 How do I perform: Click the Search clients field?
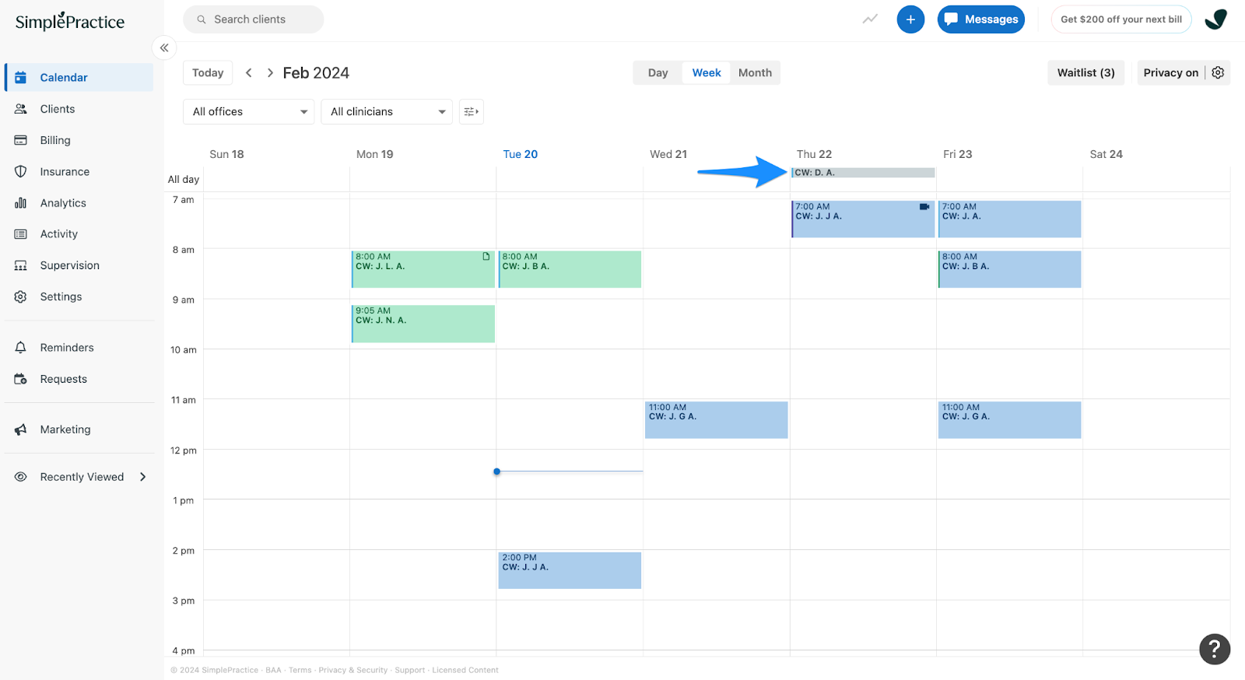click(x=254, y=19)
